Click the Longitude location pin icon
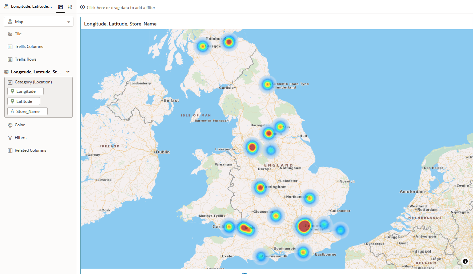This screenshot has height=274, width=473. [x=12, y=91]
